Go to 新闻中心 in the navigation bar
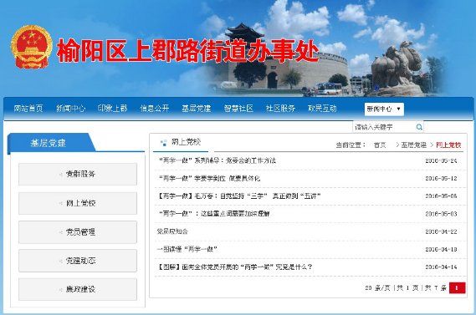Screen dimensions: 476x315 (x=70, y=109)
